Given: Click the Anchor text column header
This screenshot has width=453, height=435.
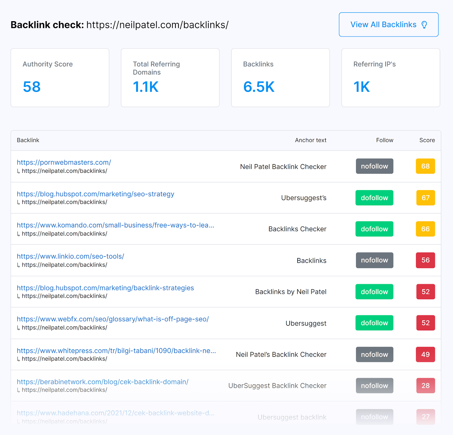Looking at the screenshot, I should [311, 140].
